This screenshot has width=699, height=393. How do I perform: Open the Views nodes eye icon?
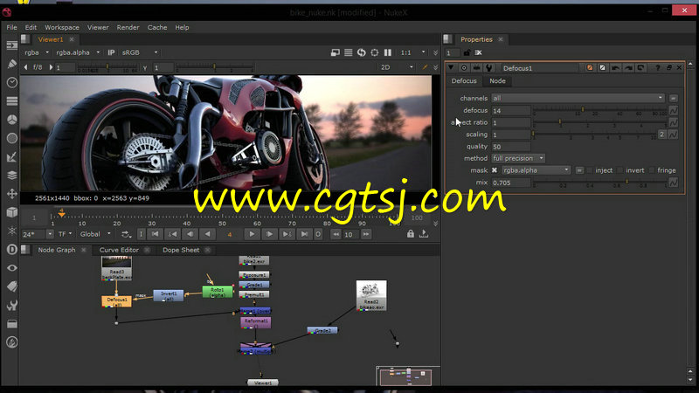point(12,268)
